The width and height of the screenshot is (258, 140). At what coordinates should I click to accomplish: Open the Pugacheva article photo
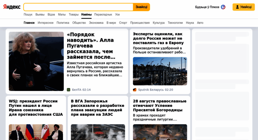click(36, 61)
